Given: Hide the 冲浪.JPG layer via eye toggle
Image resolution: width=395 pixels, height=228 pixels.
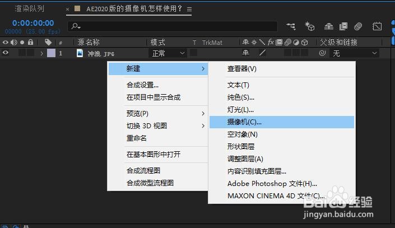Looking at the screenshot, I should click(x=5, y=53).
